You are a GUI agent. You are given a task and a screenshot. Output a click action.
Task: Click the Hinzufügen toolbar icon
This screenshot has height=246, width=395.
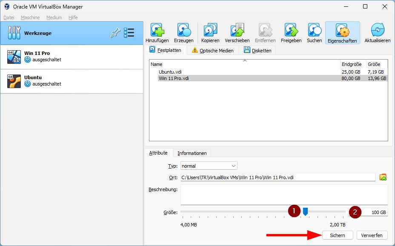[x=158, y=30]
